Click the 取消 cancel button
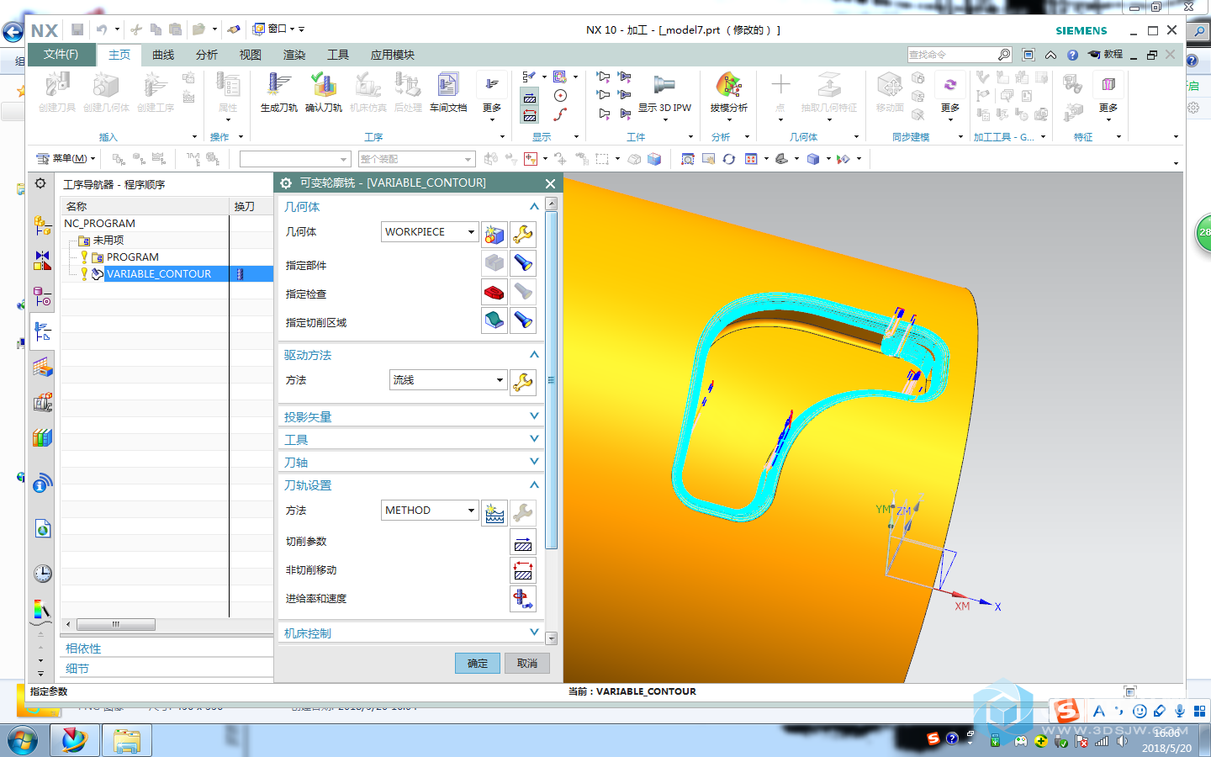This screenshot has width=1211, height=757. [x=527, y=664]
